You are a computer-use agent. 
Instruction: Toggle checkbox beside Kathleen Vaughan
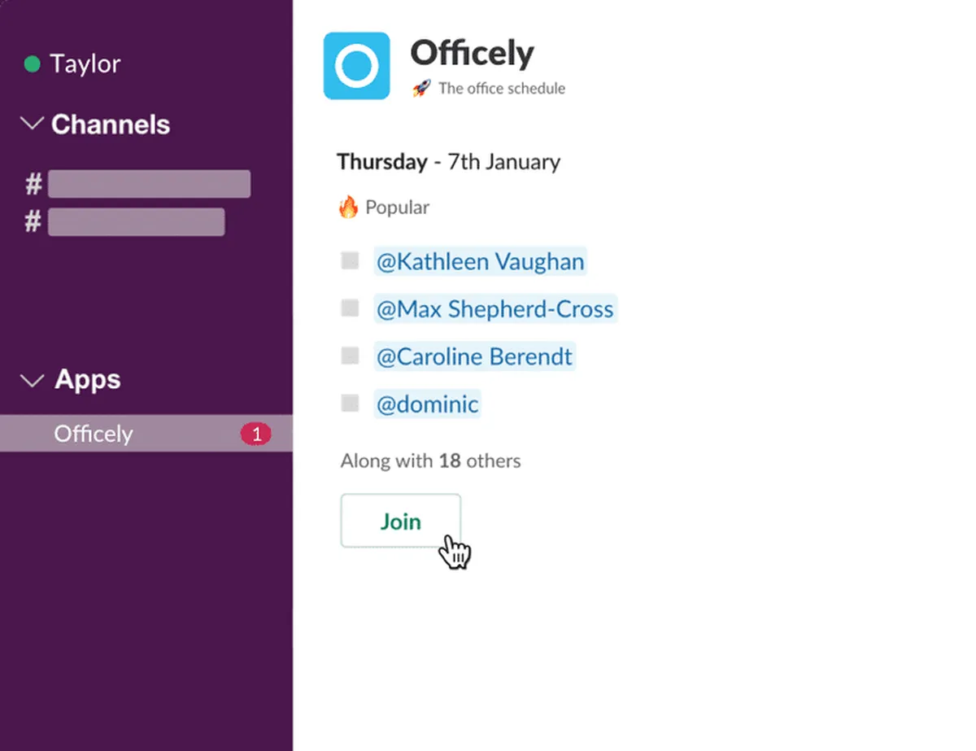(x=350, y=261)
